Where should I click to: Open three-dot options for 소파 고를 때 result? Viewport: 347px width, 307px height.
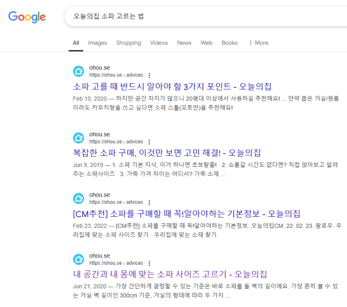click(149, 75)
